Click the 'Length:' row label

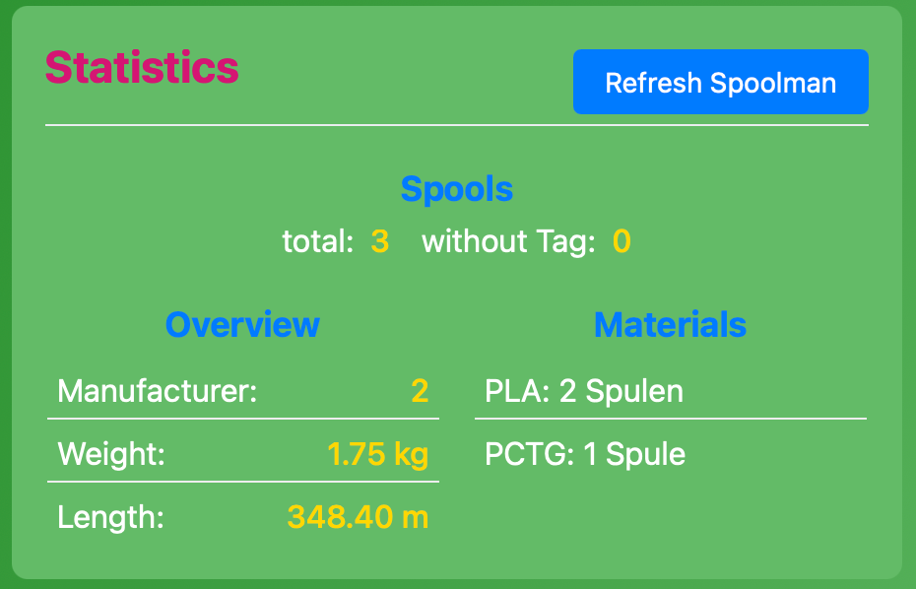click(110, 517)
